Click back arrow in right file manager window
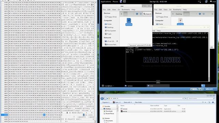 [x=200, y=14]
